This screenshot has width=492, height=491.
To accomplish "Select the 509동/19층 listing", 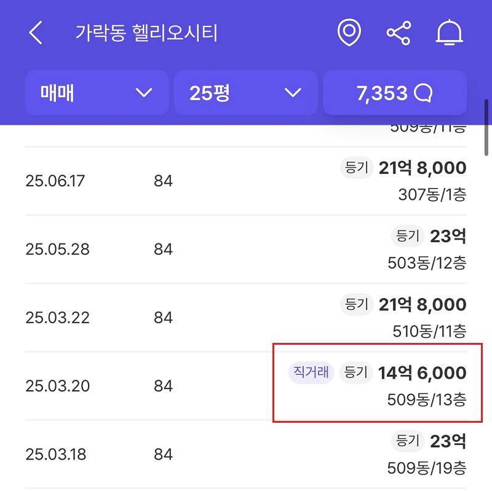I will click(x=427, y=468).
